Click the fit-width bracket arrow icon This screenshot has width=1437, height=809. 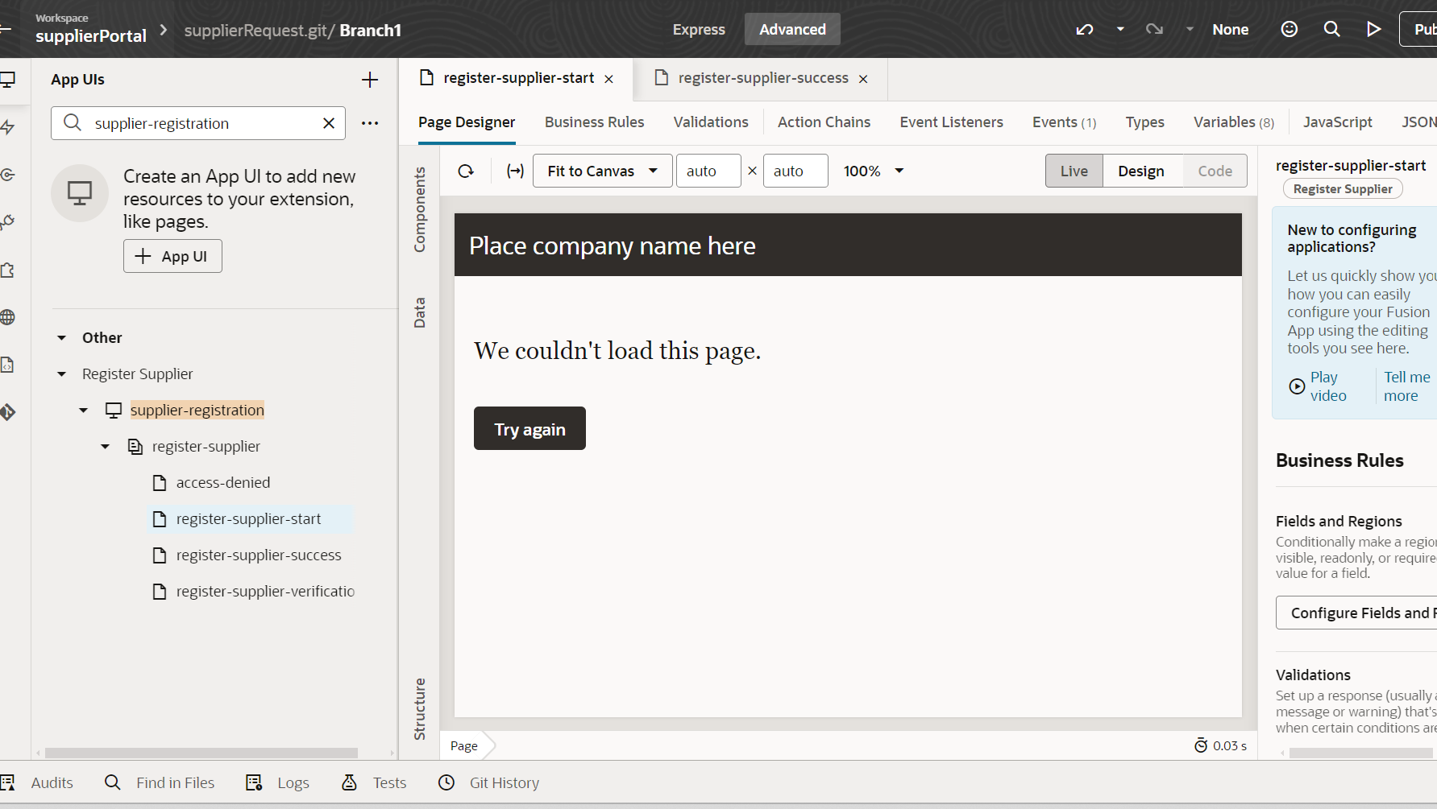point(515,171)
